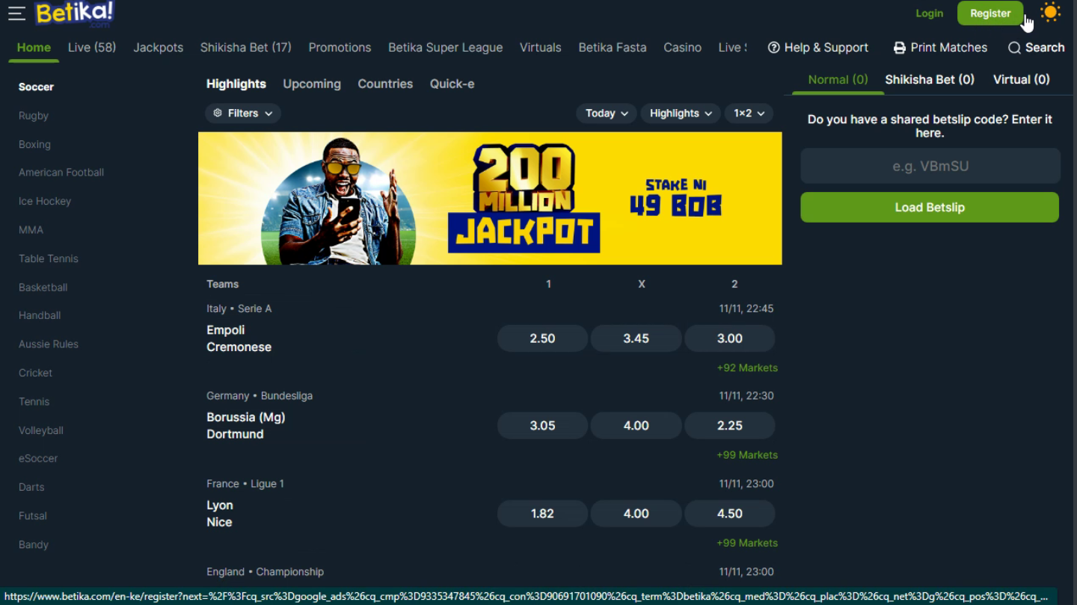Viewport: 1077px width, 605px height.
Task: Type in the shared betslip code field
Action: pos(930,167)
